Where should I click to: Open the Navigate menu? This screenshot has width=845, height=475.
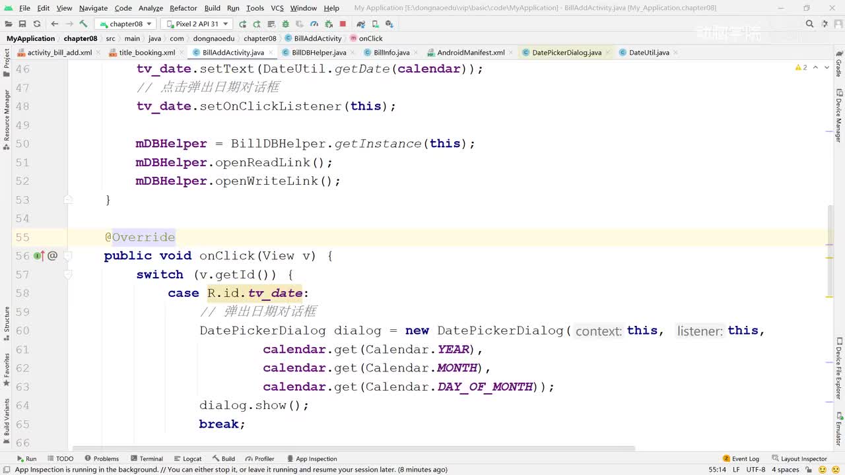coord(93,8)
